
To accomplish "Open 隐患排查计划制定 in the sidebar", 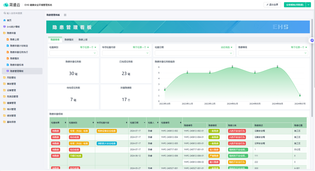I will click(19, 46).
